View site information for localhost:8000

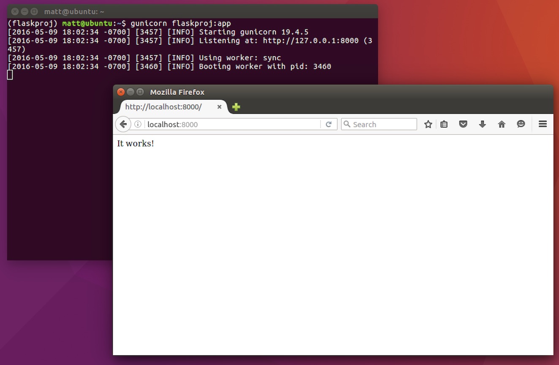tap(138, 124)
